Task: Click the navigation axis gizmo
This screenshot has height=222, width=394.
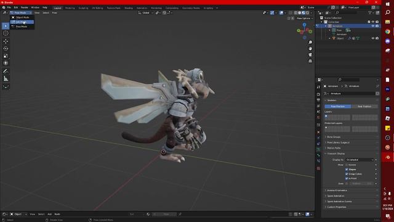Action: click(x=304, y=31)
